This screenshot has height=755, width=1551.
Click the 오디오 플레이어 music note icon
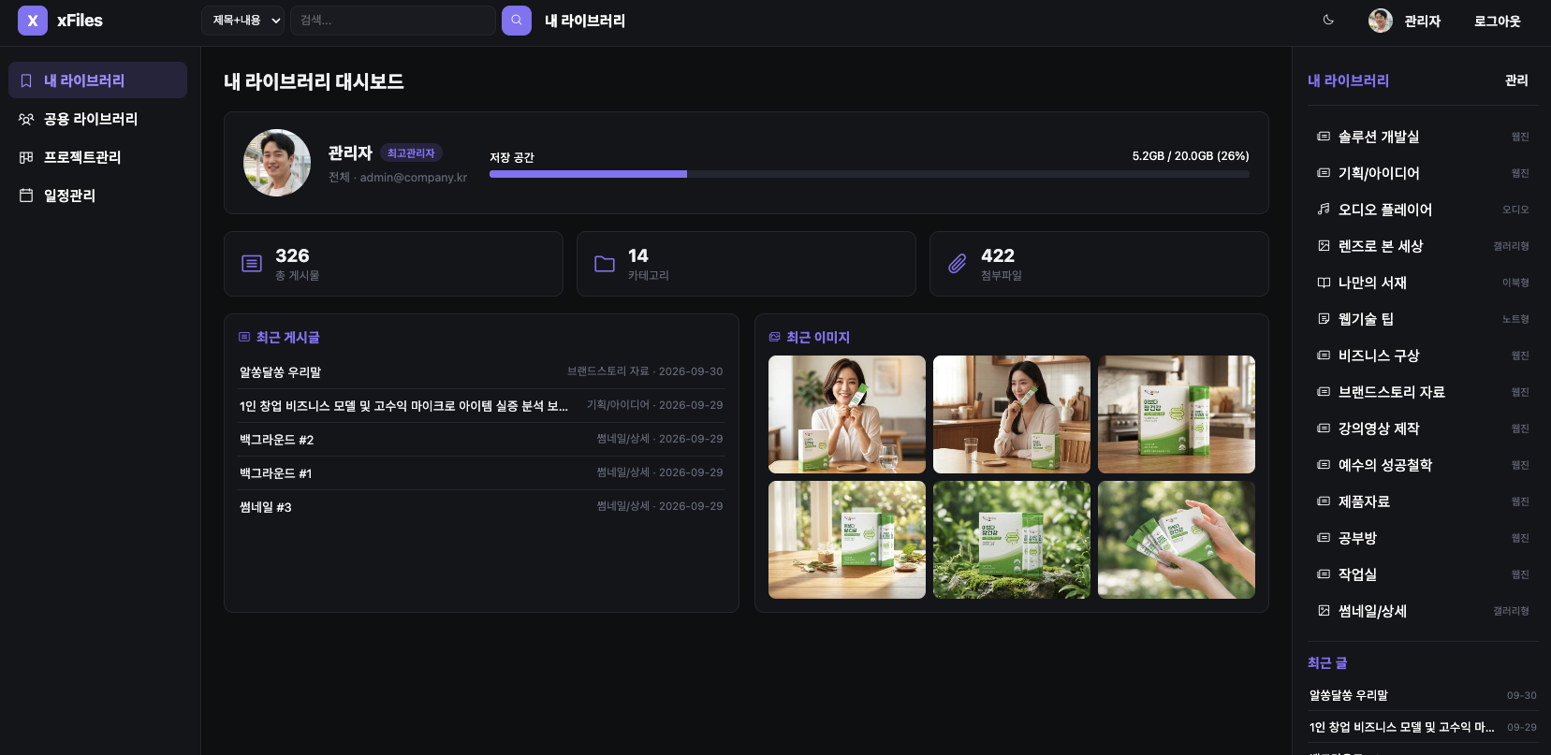[x=1324, y=210]
